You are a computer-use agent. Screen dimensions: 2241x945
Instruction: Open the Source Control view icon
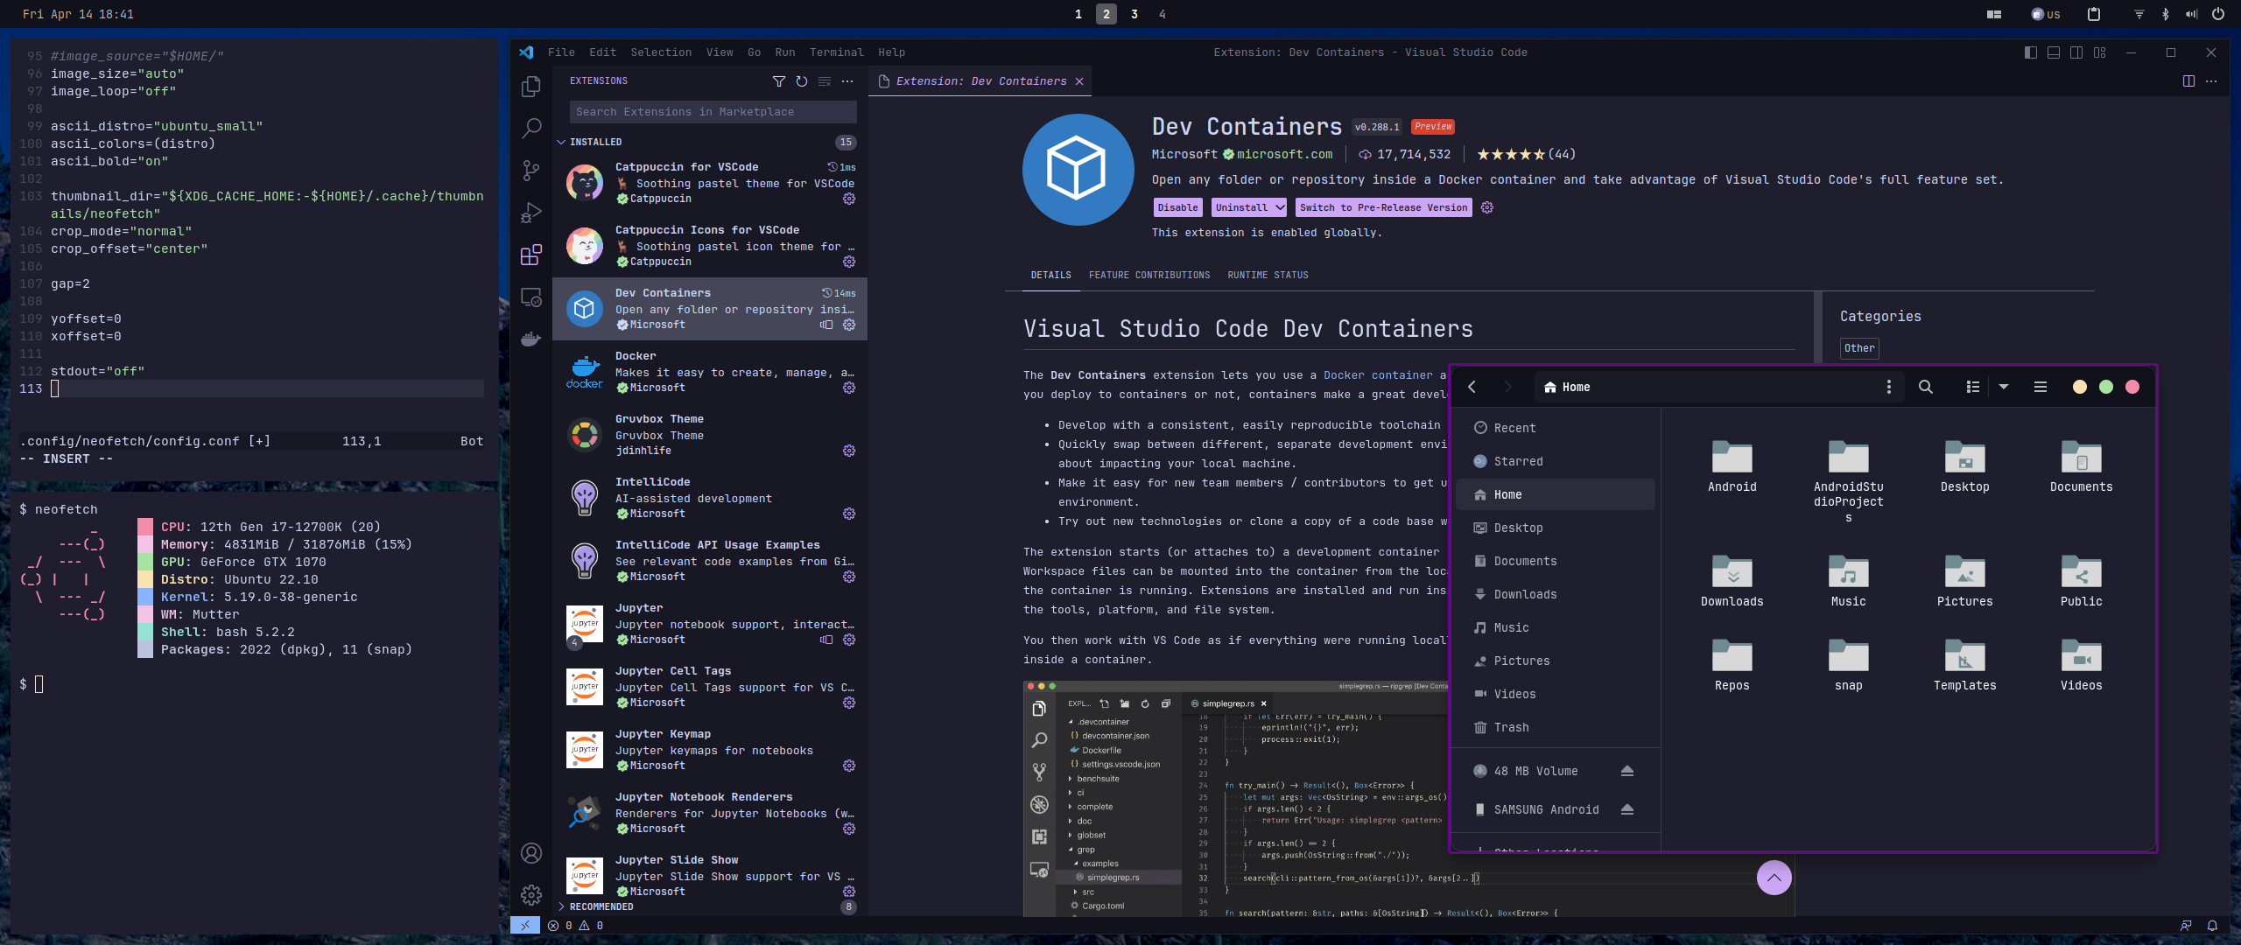click(530, 170)
